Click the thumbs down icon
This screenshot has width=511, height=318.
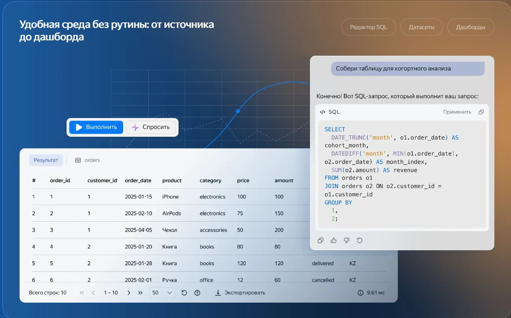coord(347,240)
